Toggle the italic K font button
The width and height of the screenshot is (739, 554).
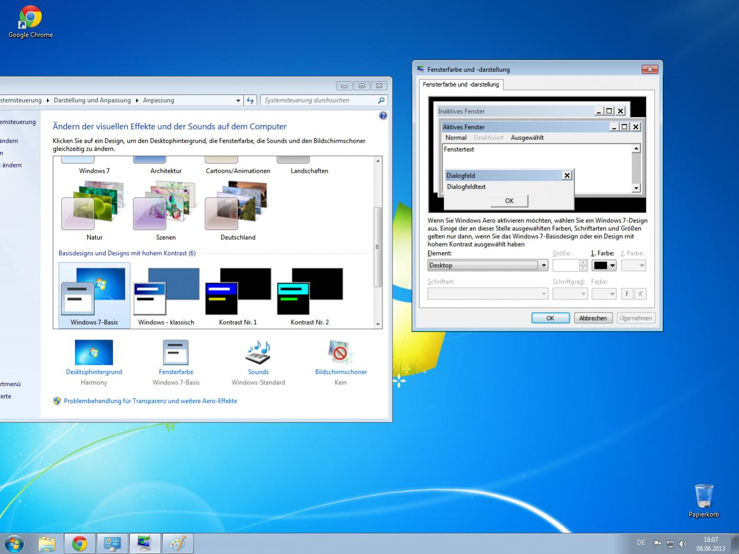click(x=640, y=294)
